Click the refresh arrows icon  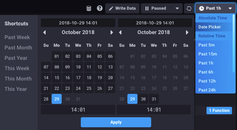pyautogui.click(x=189, y=8)
